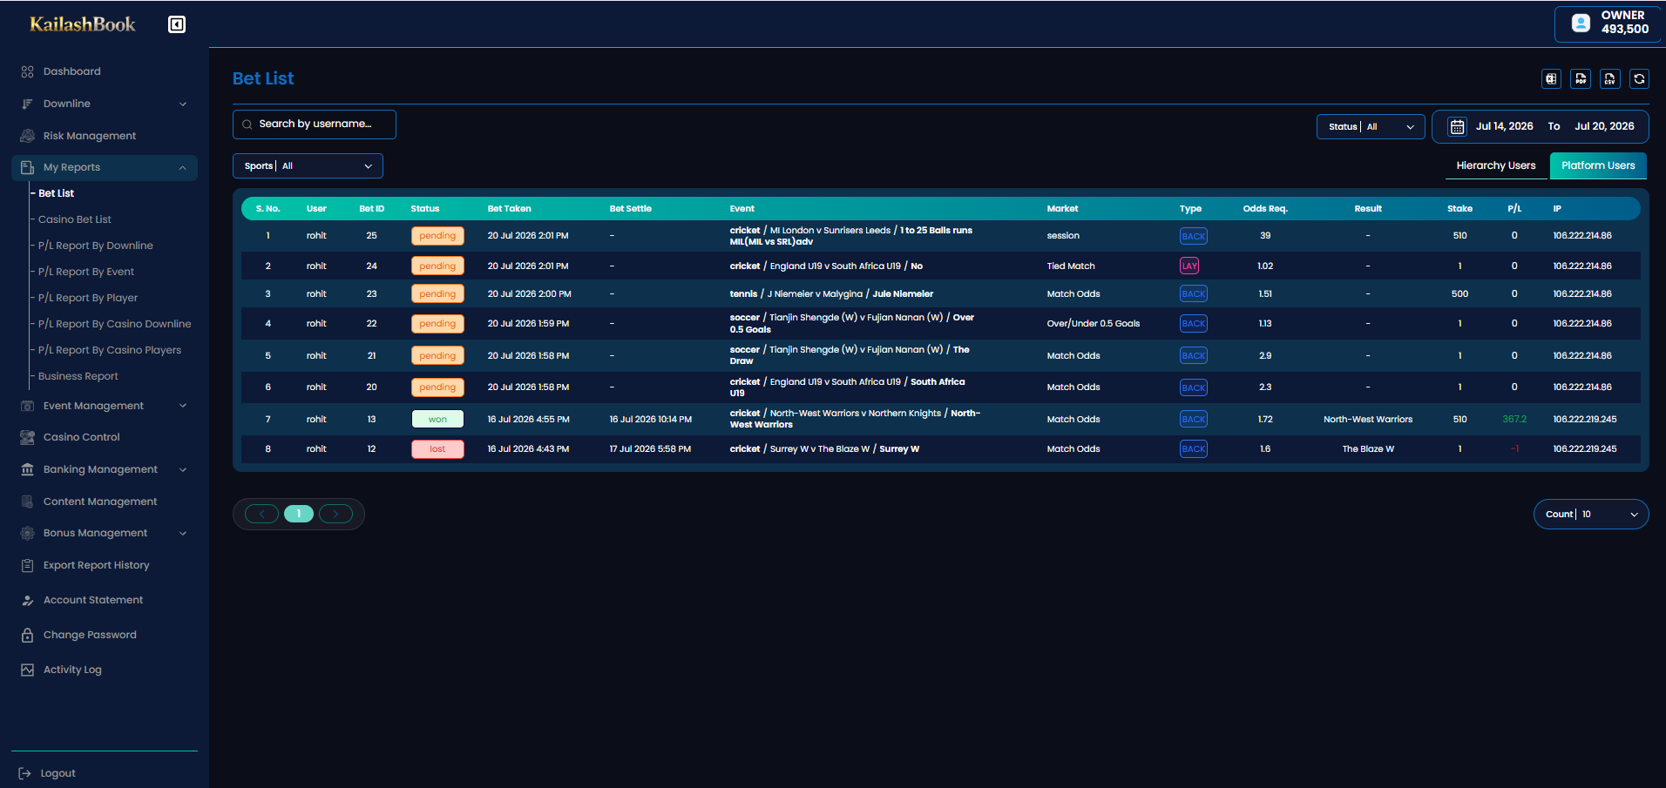Expand the Downline menu chevron
Viewport: 1666px width, 788px height.
pyautogui.click(x=183, y=104)
